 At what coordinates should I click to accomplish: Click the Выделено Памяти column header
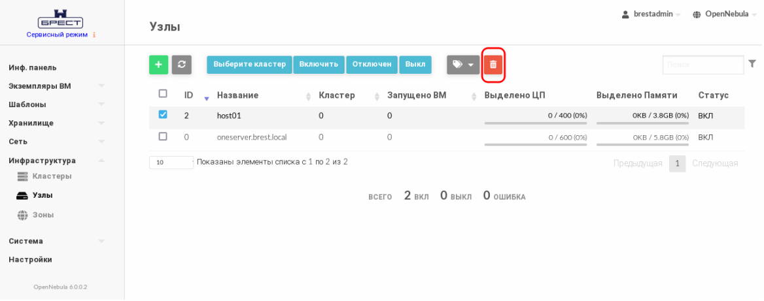[637, 95]
